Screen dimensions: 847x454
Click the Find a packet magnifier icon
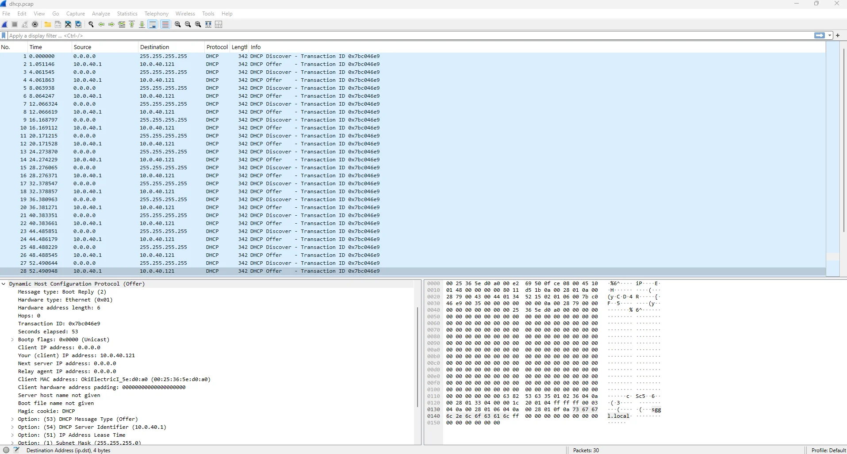(91, 24)
